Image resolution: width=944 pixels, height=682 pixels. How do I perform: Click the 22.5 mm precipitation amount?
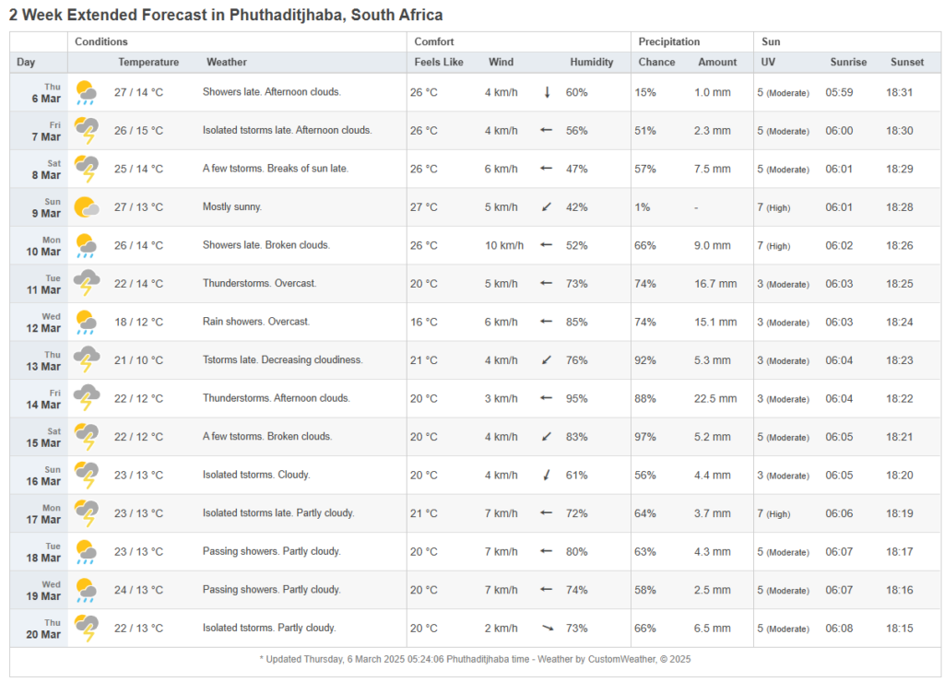(x=715, y=398)
